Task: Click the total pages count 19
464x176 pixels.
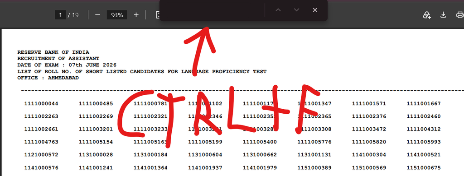Action: pos(75,15)
